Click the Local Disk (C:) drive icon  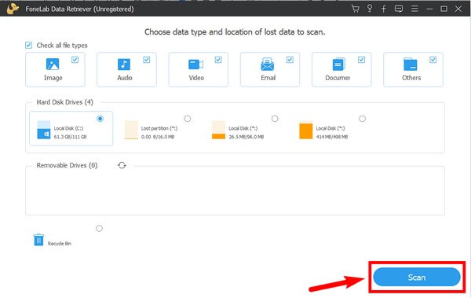tap(43, 130)
